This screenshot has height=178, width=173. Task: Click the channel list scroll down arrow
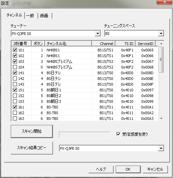[x=161, y=119]
